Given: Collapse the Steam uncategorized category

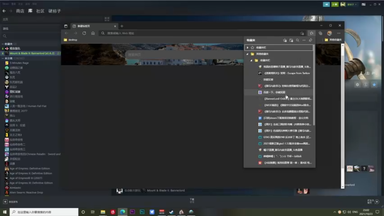Looking at the screenshot, I should [3, 58].
